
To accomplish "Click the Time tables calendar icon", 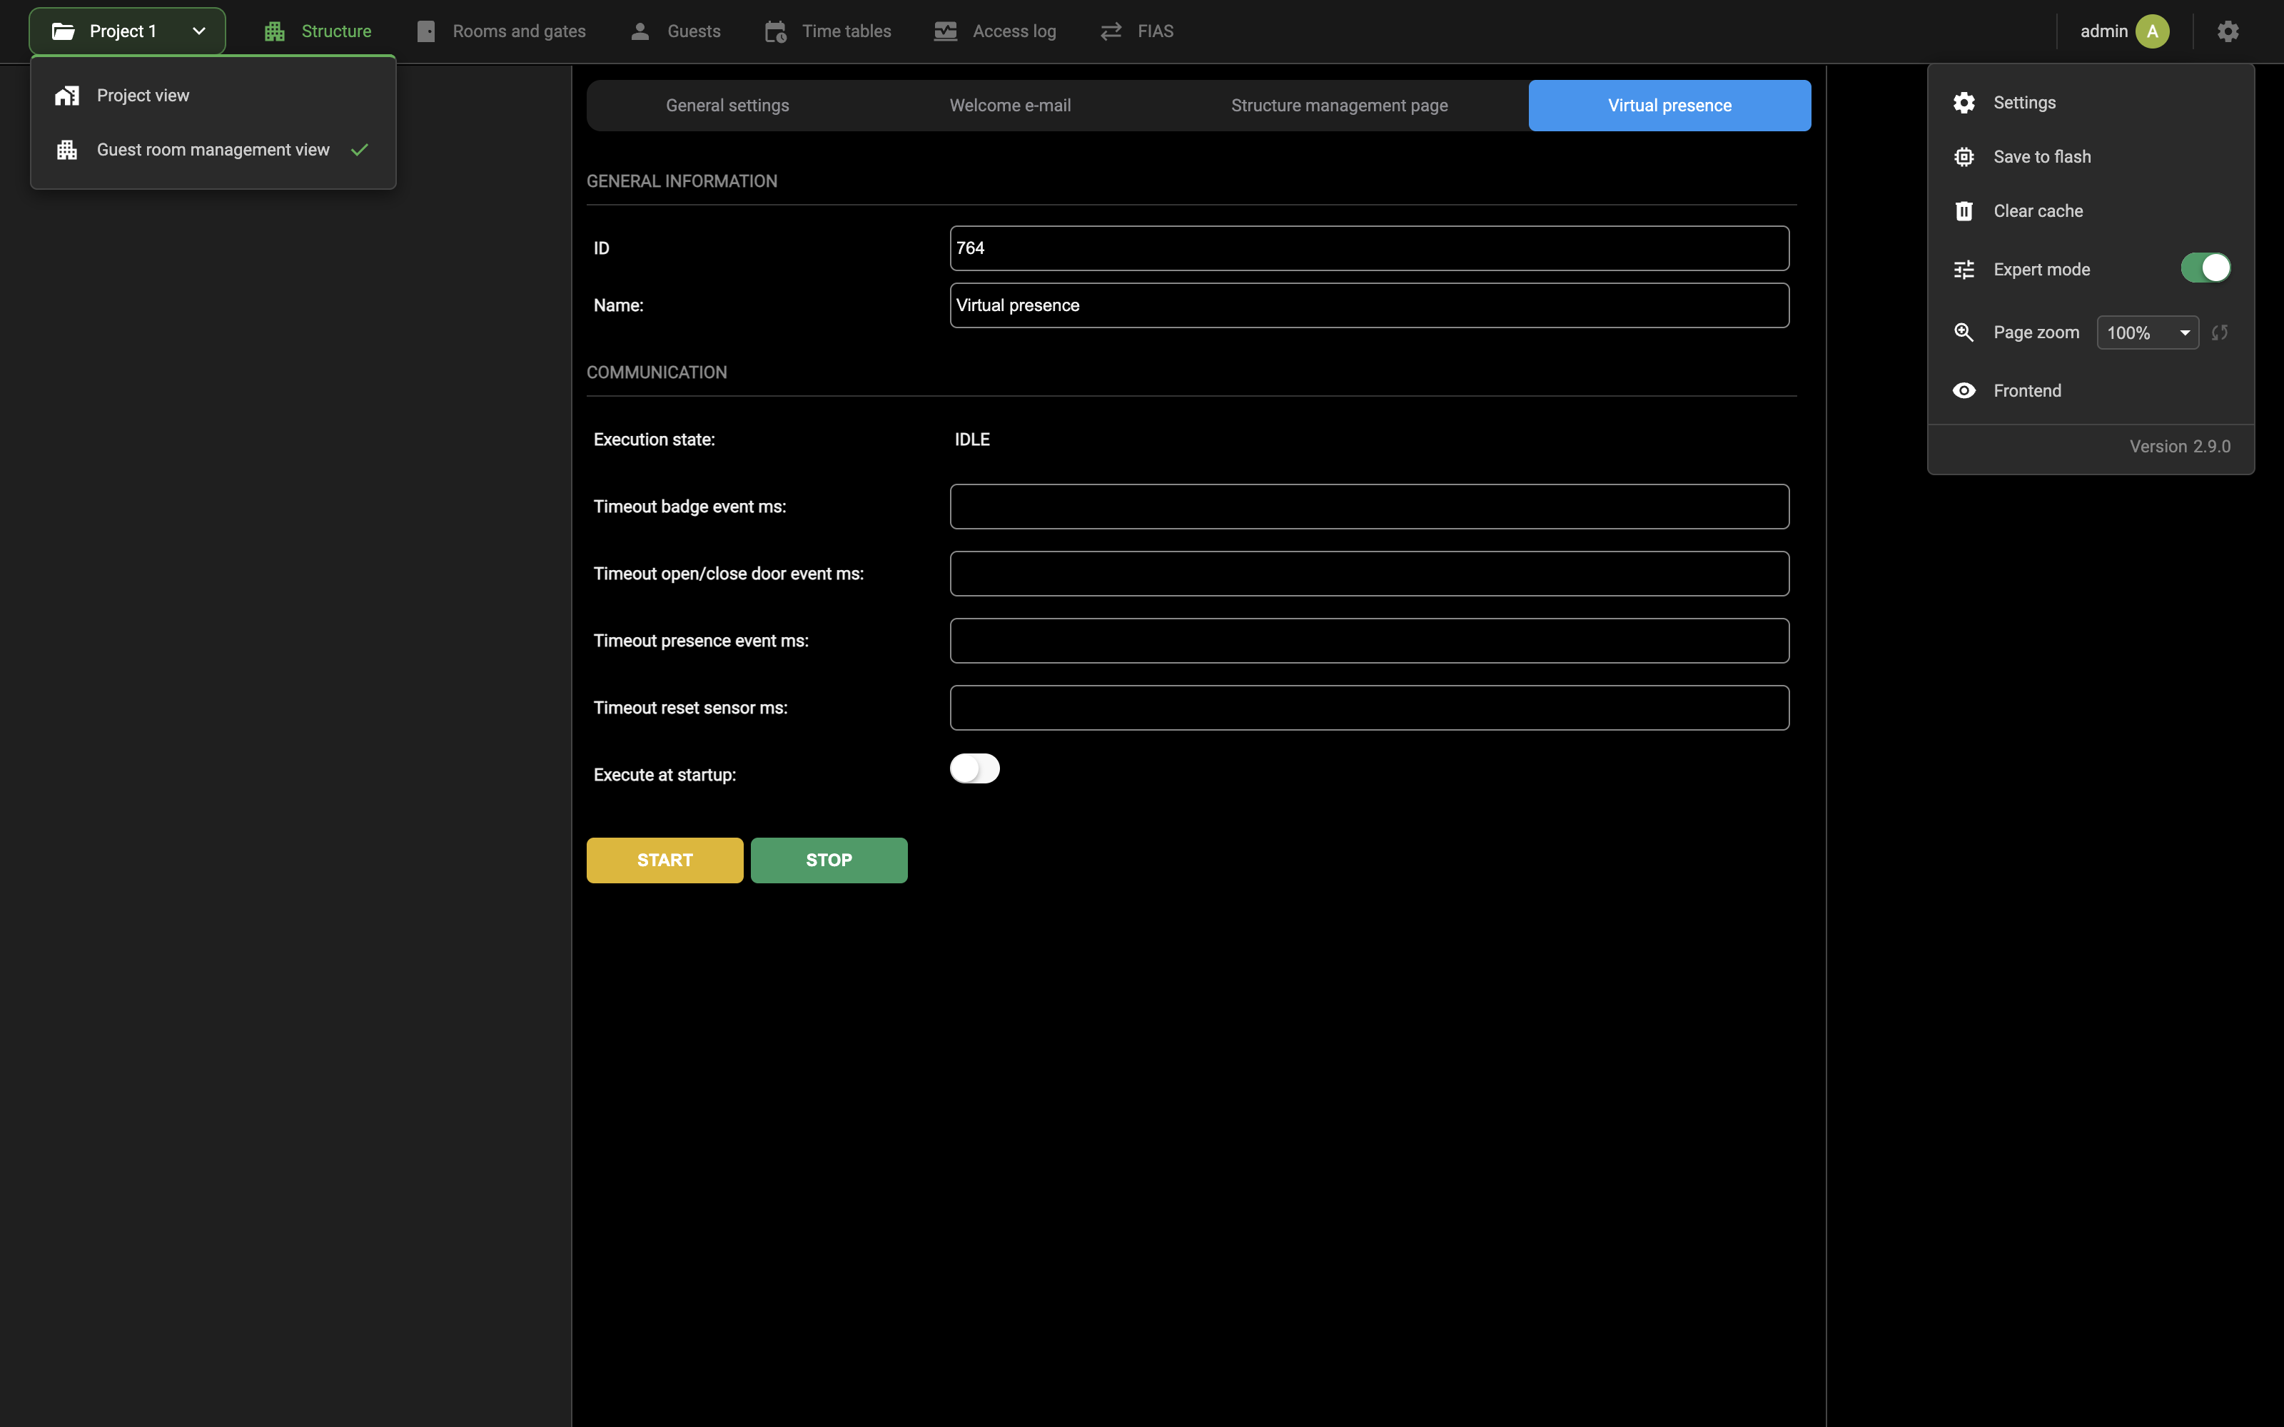I will (775, 31).
